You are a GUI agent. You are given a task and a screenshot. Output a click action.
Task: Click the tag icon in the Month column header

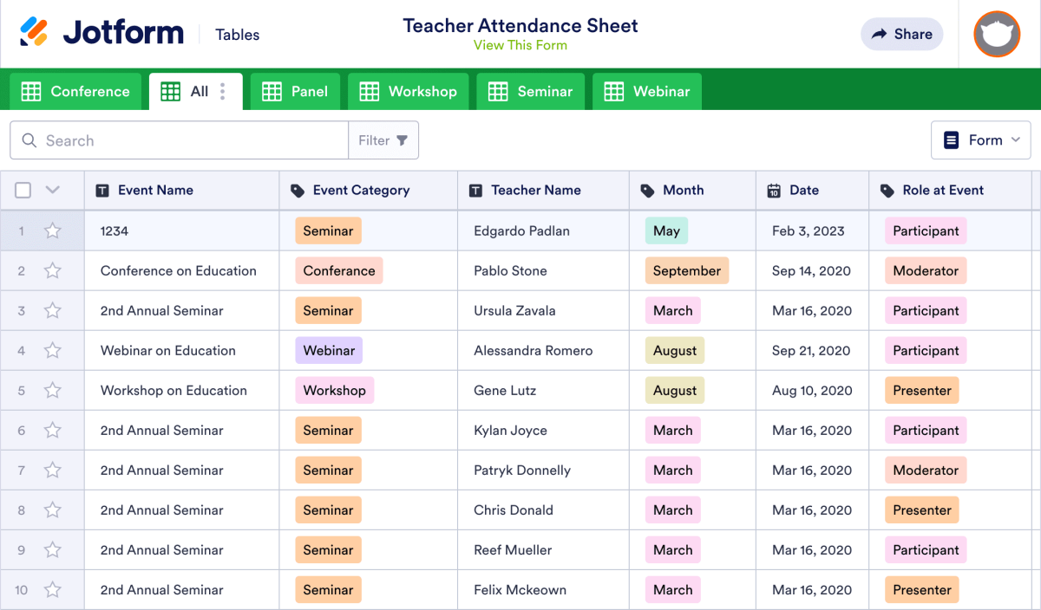tap(649, 190)
